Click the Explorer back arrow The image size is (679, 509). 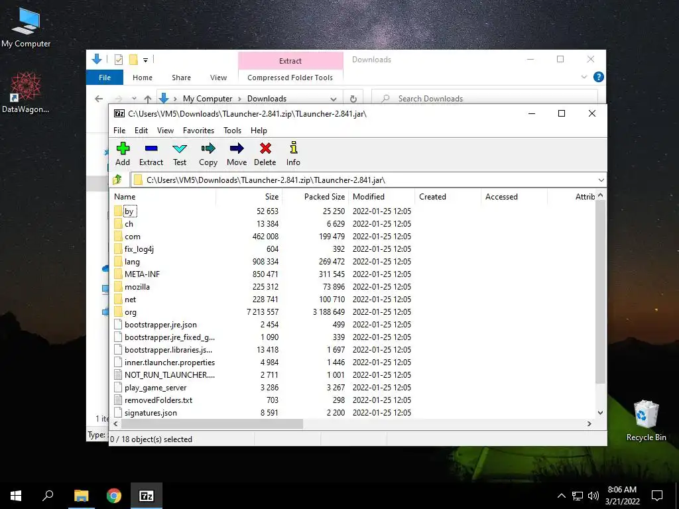tap(99, 99)
